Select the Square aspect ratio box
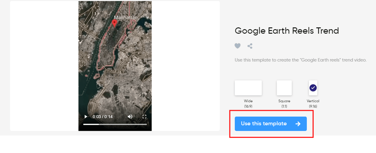Image resolution: width=376 pixels, height=153 pixels. click(x=284, y=88)
